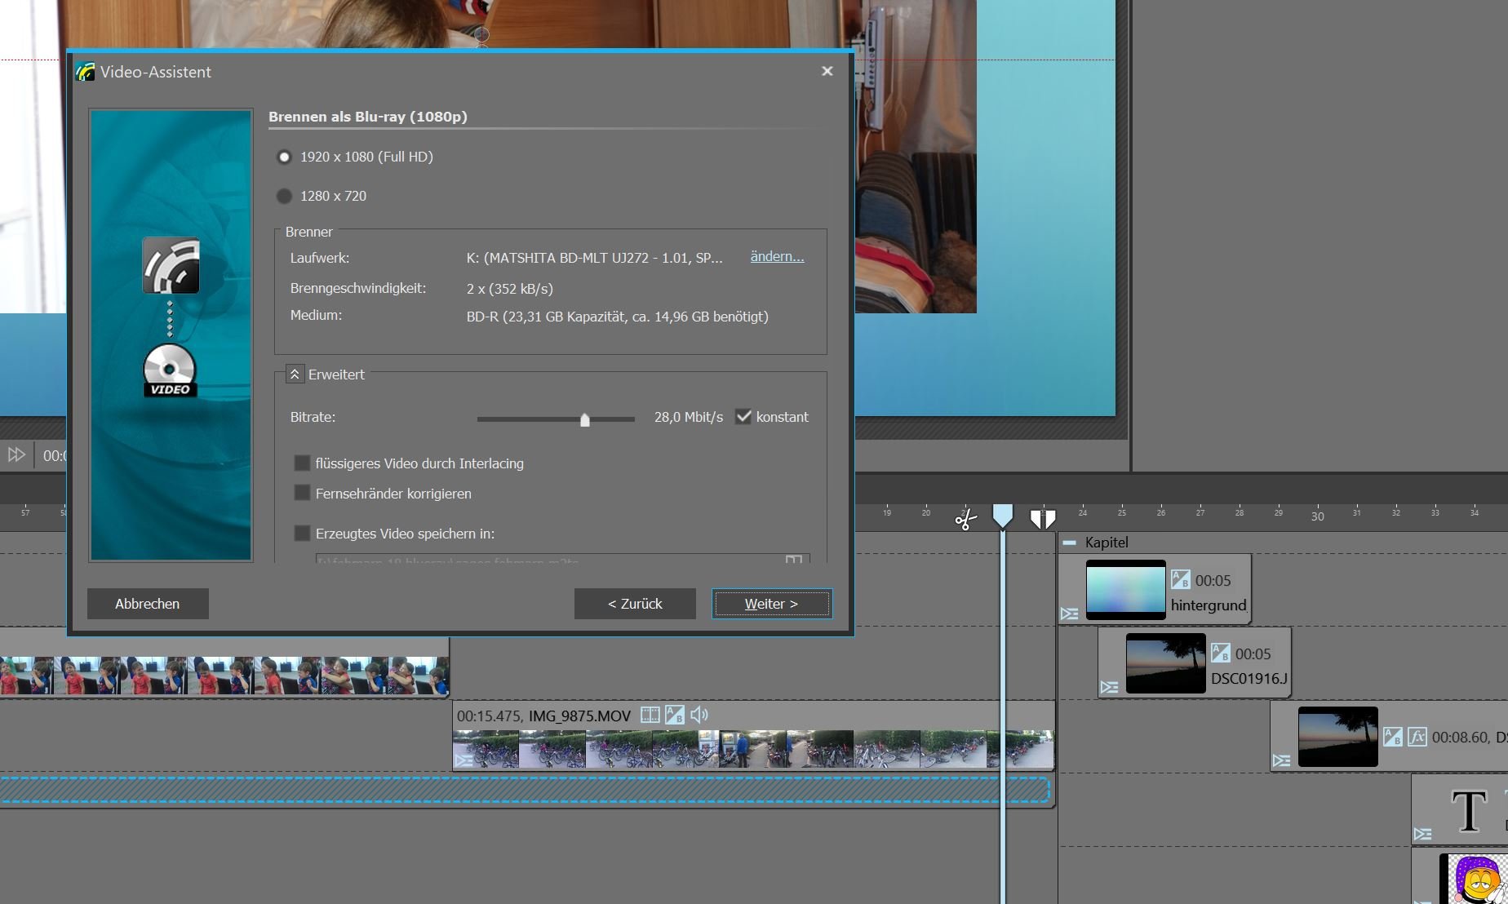The height and width of the screenshot is (904, 1508).
Task: Go back with the Zurück button
Action: coord(635,604)
